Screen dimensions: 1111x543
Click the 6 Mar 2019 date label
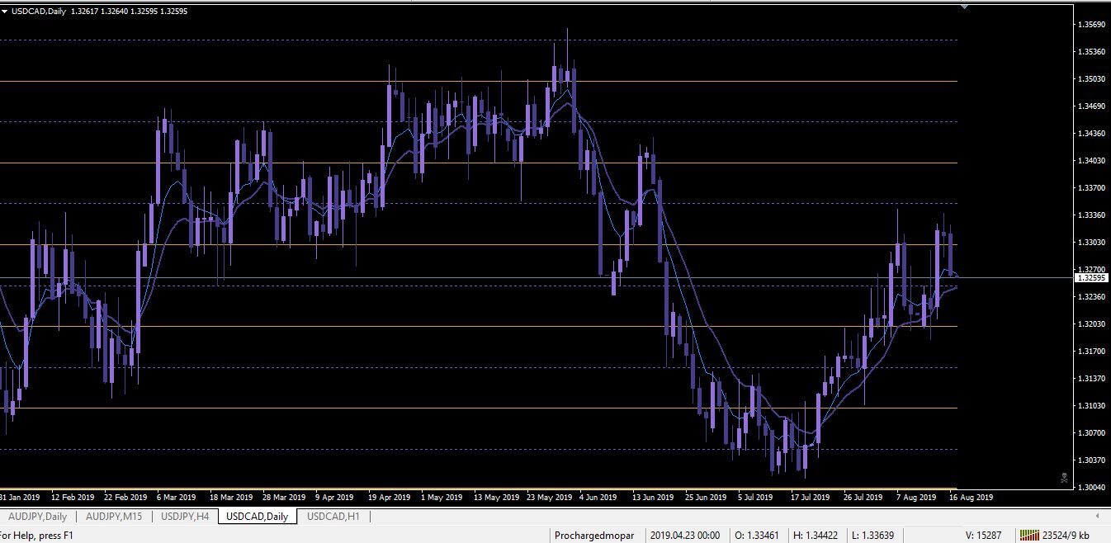tap(176, 498)
